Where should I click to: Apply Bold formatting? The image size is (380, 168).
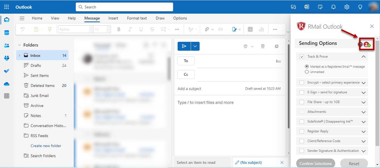(119, 29)
